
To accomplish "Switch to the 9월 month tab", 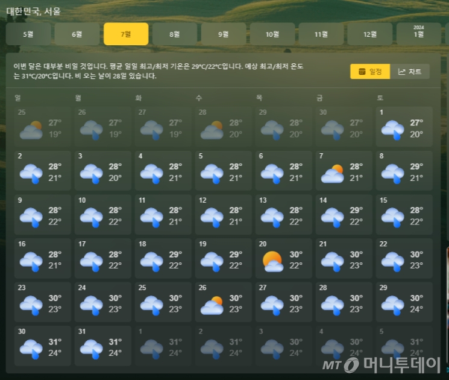I will pyautogui.click(x=224, y=34).
